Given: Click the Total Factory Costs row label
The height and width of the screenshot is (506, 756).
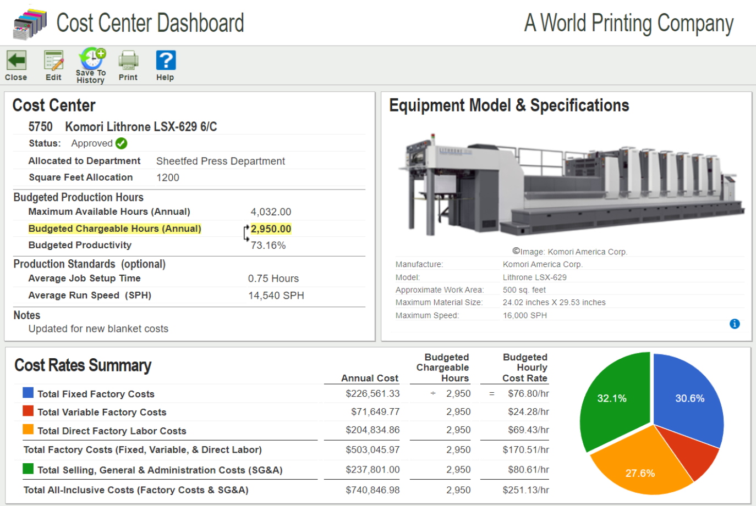Looking at the screenshot, I should tap(143, 449).
